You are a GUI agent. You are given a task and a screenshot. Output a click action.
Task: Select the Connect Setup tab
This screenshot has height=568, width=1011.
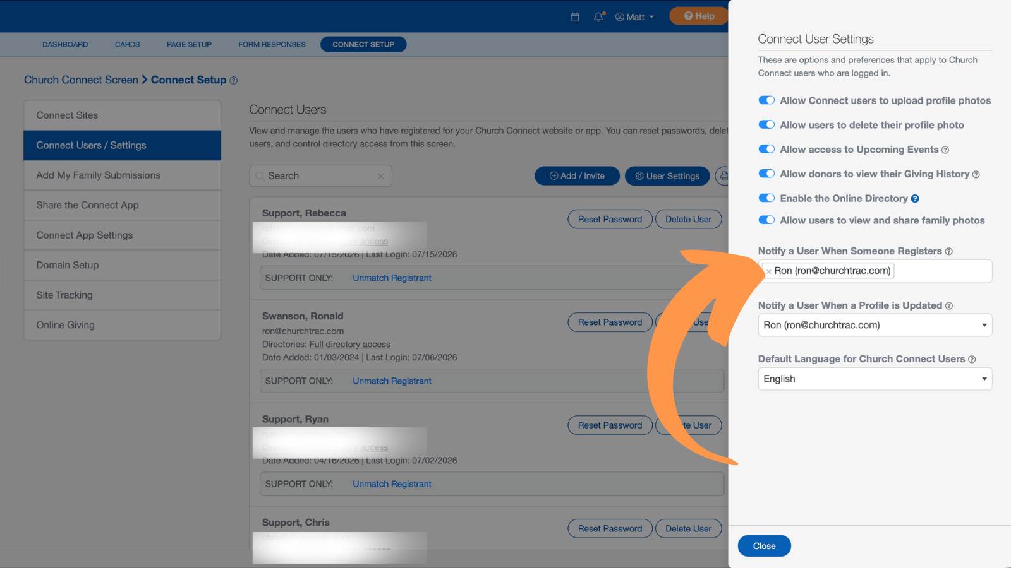[x=363, y=44]
